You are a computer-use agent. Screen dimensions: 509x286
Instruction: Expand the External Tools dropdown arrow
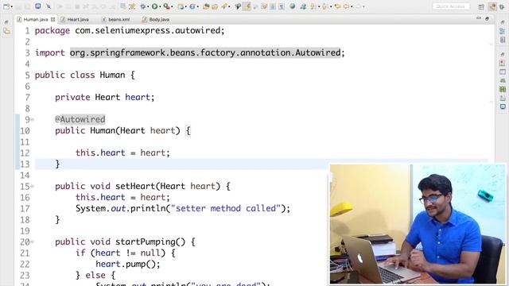point(172,6)
